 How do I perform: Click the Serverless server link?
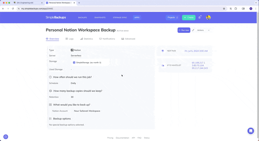tap(76, 55)
